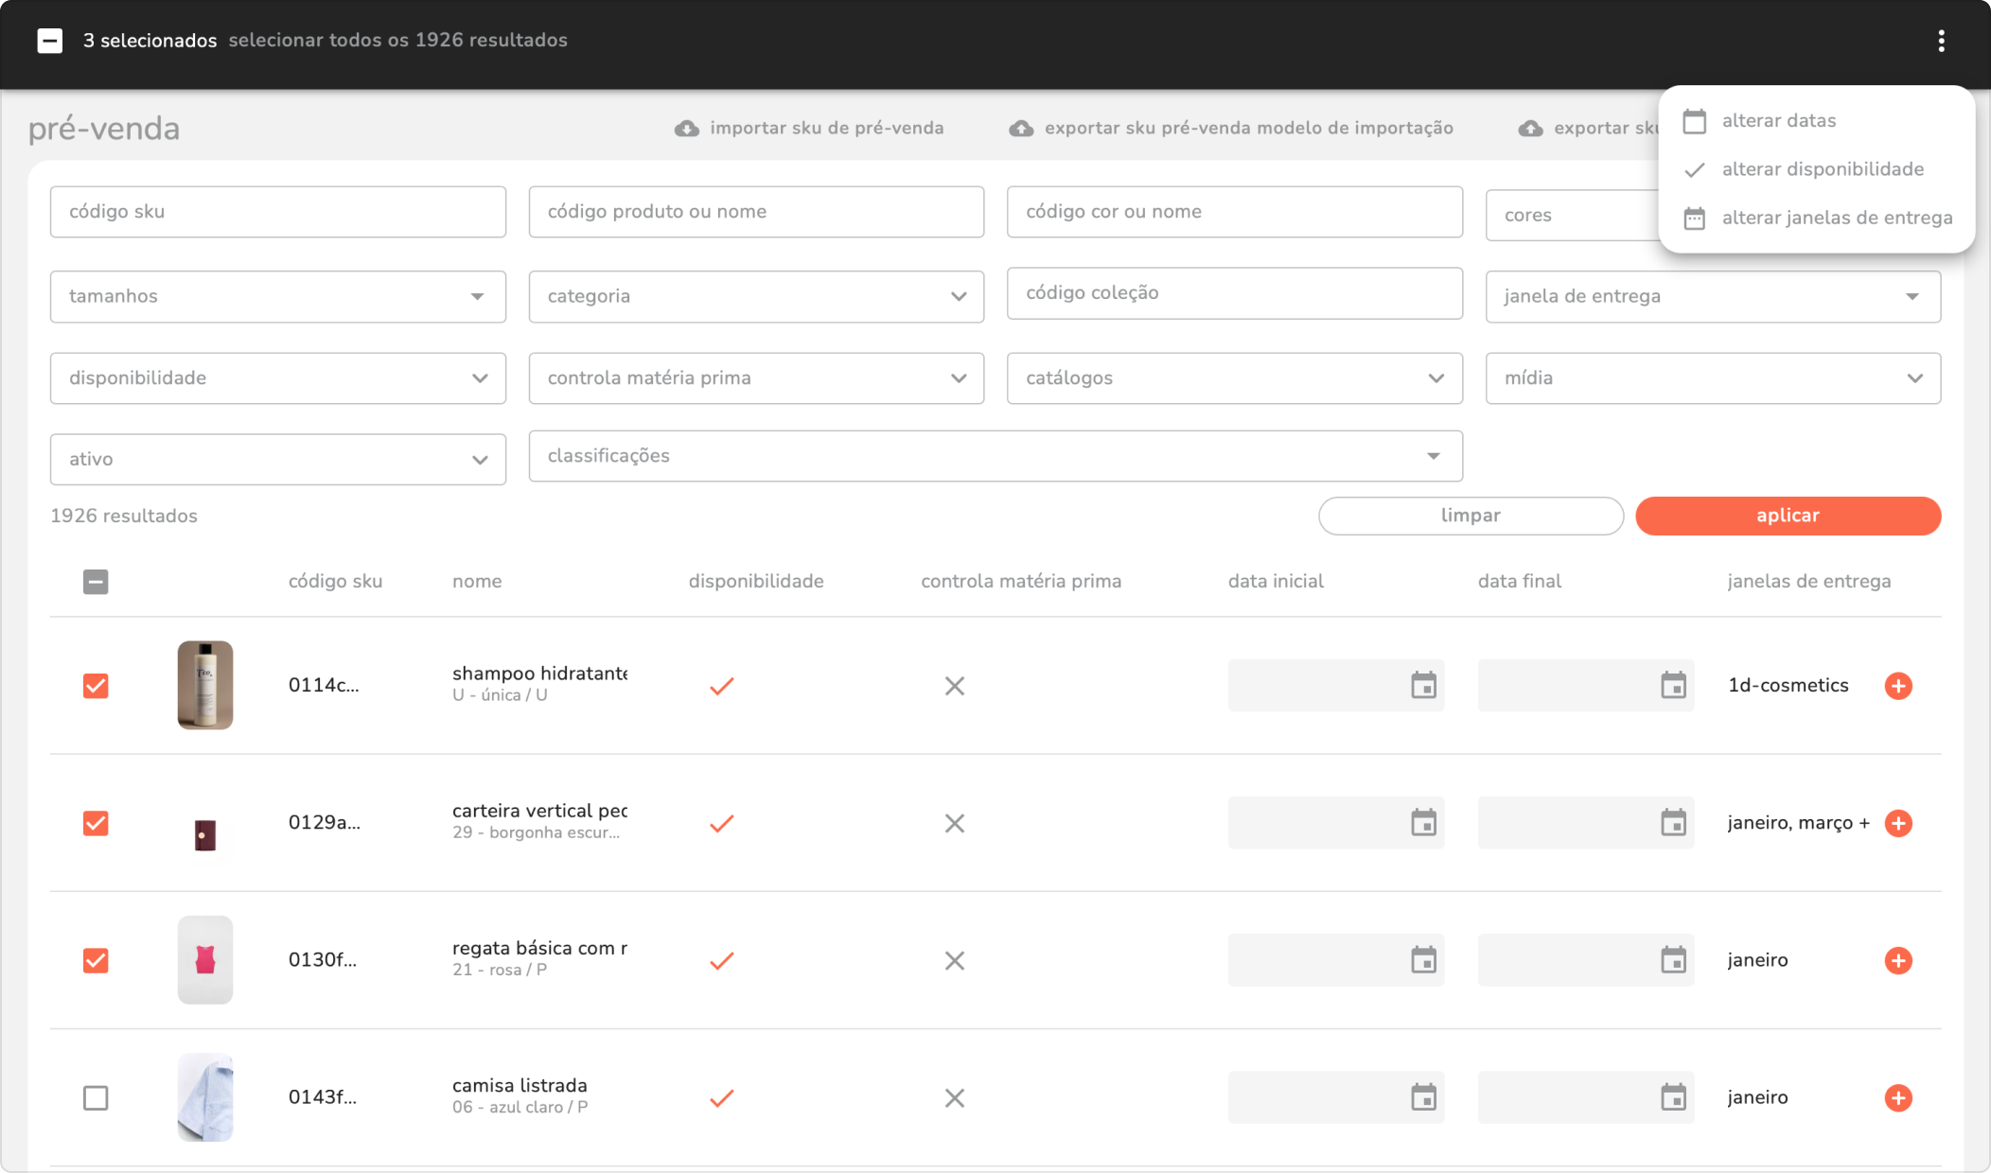Click plus icon in regata básica row
Image resolution: width=1991 pixels, height=1173 pixels.
click(x=1898, y=960)
